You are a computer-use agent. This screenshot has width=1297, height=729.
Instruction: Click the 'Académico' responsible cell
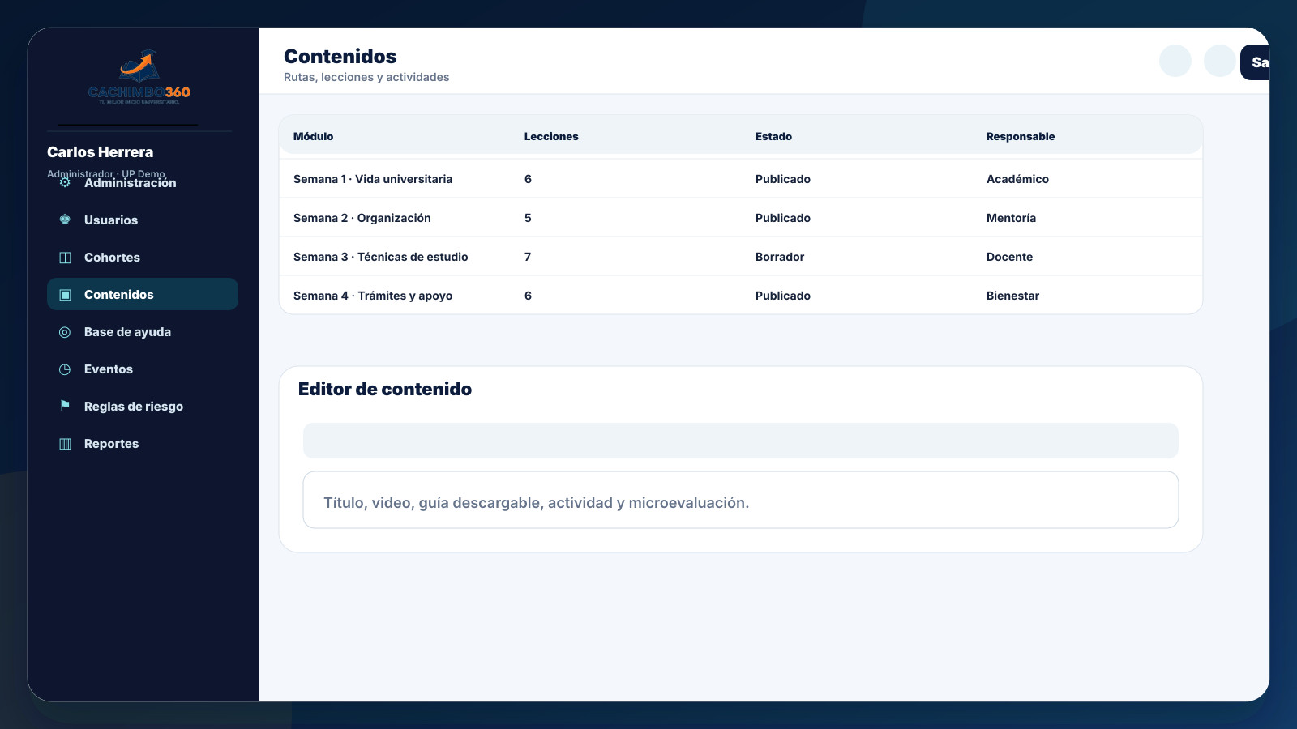[1017, 179]
